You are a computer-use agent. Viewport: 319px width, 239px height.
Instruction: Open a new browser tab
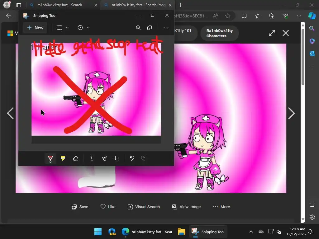180,5
